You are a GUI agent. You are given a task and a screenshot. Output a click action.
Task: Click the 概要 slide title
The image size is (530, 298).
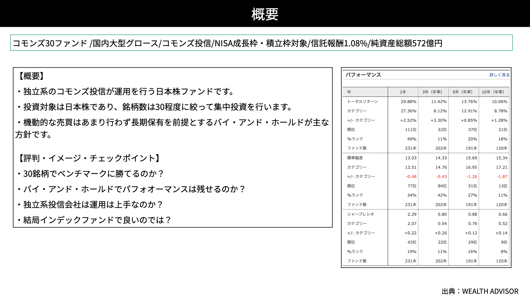tap(265, 14)
